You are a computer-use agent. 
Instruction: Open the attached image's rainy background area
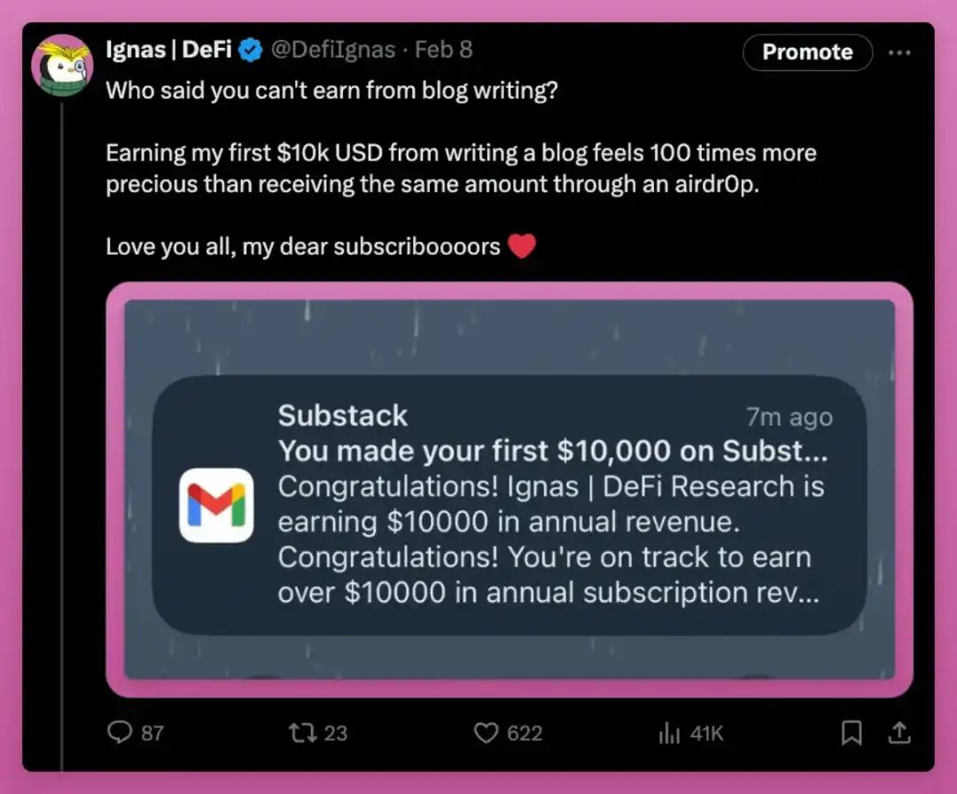[x=510, y=335]
